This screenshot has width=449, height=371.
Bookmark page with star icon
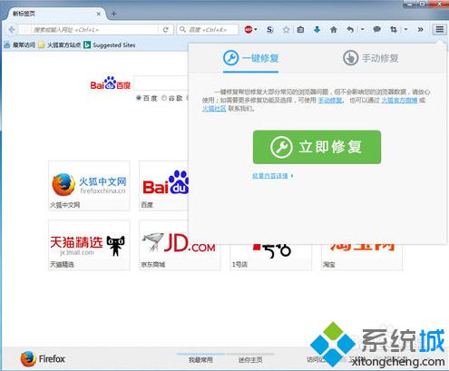pyautogui.click(x=286, y=30)
